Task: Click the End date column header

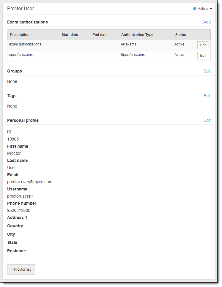Action: pos(100,35)
